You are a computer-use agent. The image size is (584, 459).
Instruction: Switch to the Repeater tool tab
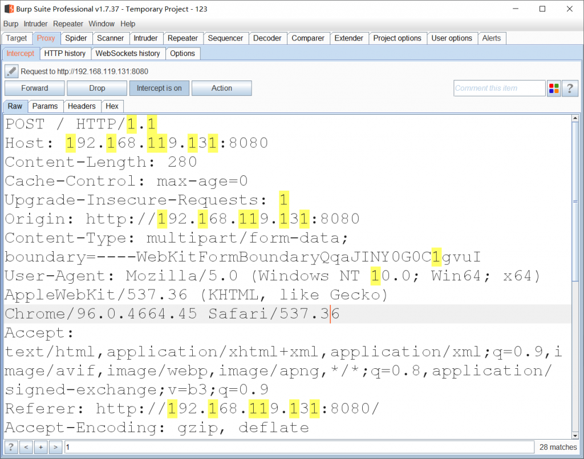(182, 38)
